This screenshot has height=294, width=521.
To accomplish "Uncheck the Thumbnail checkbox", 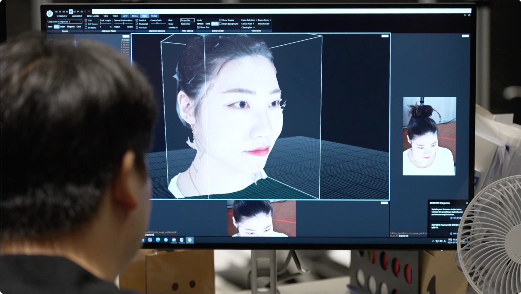I will coord(137,24).
